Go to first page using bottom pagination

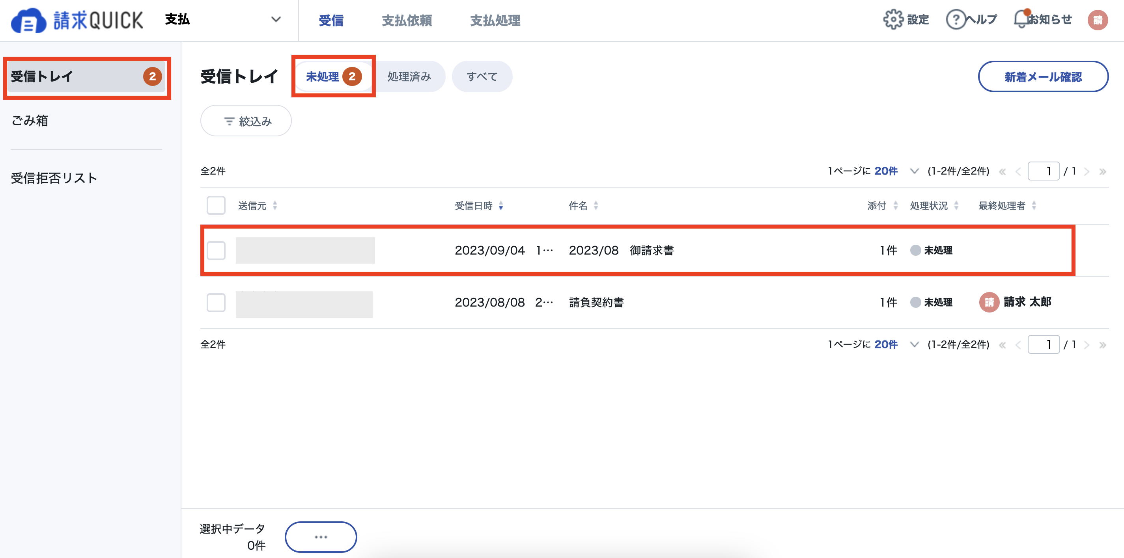pos(1003,345)
